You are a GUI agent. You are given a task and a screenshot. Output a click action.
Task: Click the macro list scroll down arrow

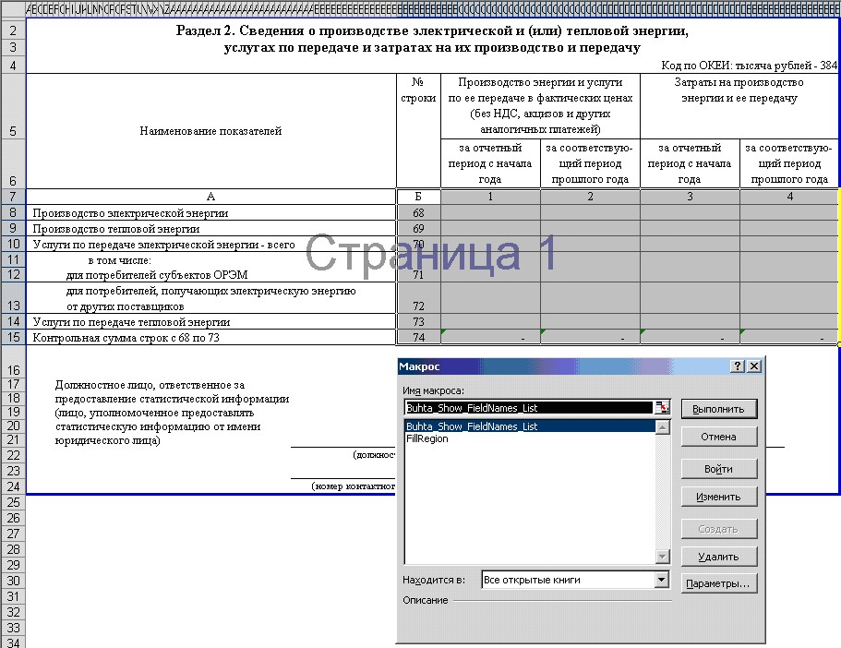click(x=663, y=557)
